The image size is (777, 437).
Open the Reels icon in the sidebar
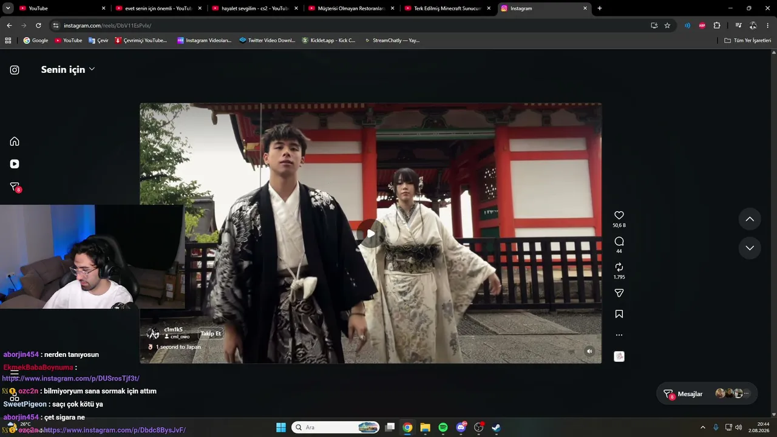point(15,164)
